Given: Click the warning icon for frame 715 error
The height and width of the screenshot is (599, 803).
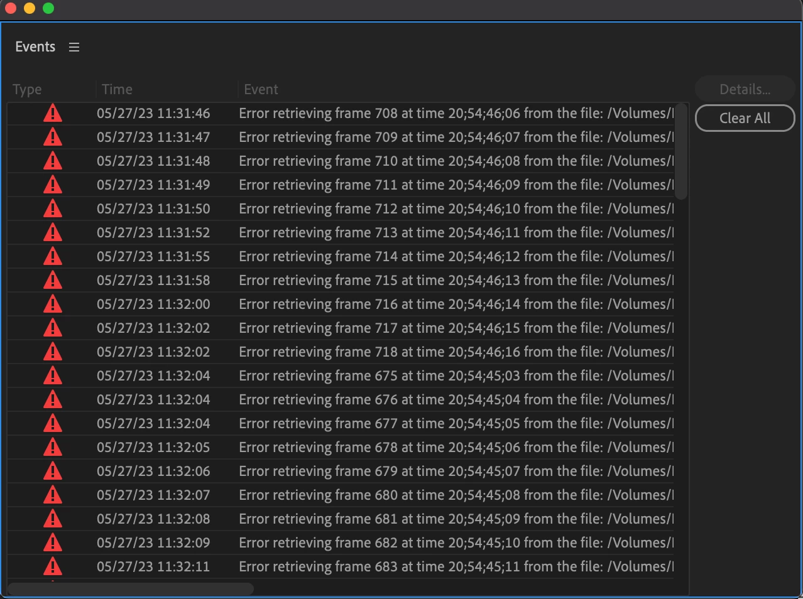Looking at the screenshot, I should [53, 280].
